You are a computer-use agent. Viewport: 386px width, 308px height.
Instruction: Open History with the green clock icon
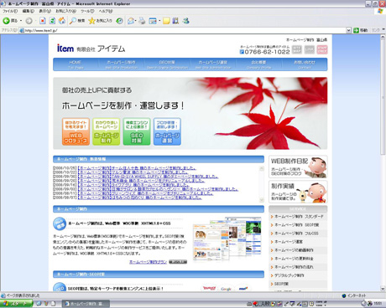click(119, 21)
